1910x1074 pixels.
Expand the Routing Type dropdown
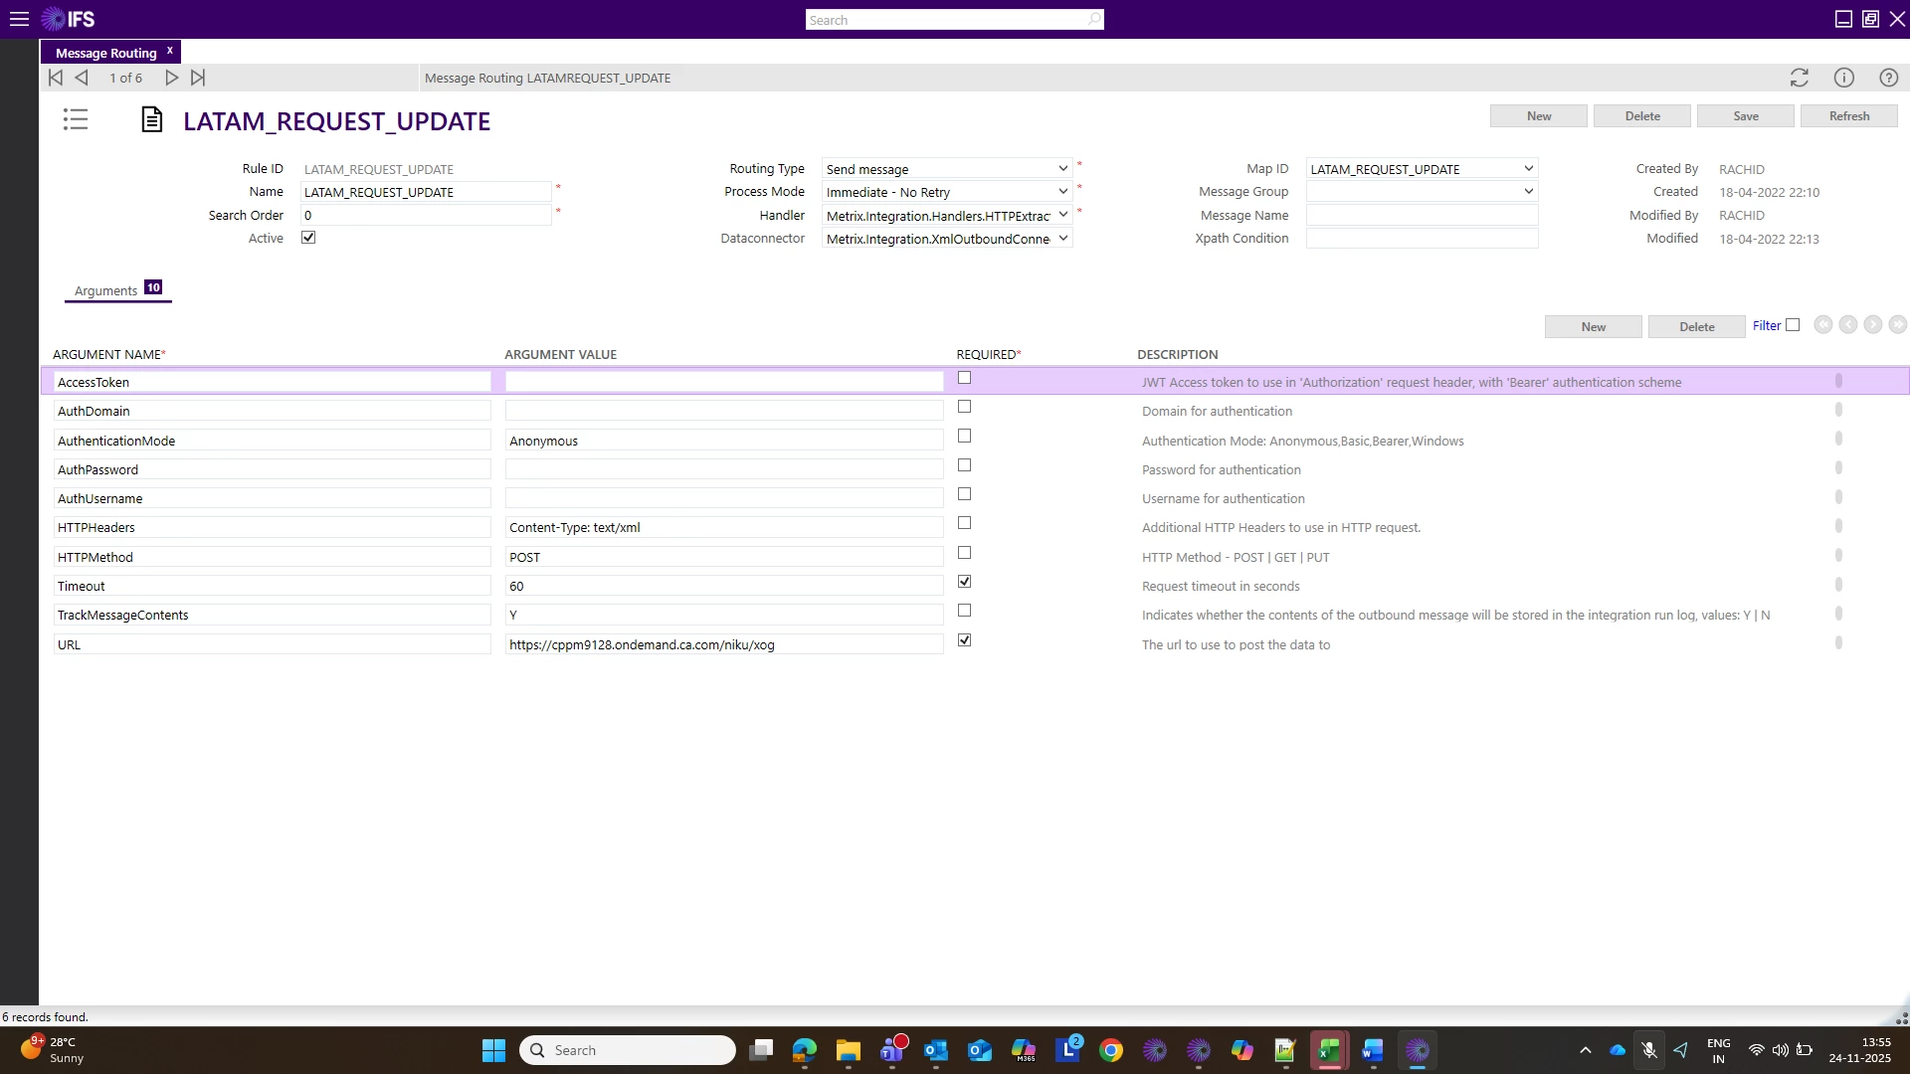1062,169
